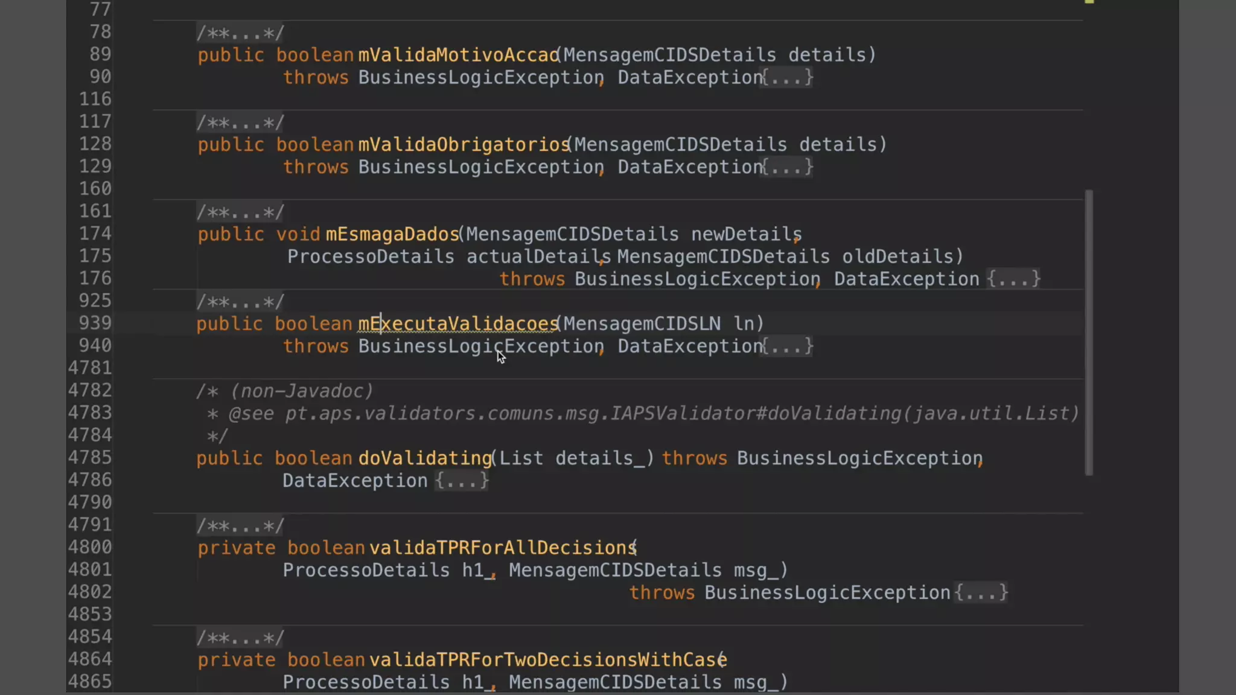Unfold collapsed Javadoc comment on line 4791

[240, 525]
